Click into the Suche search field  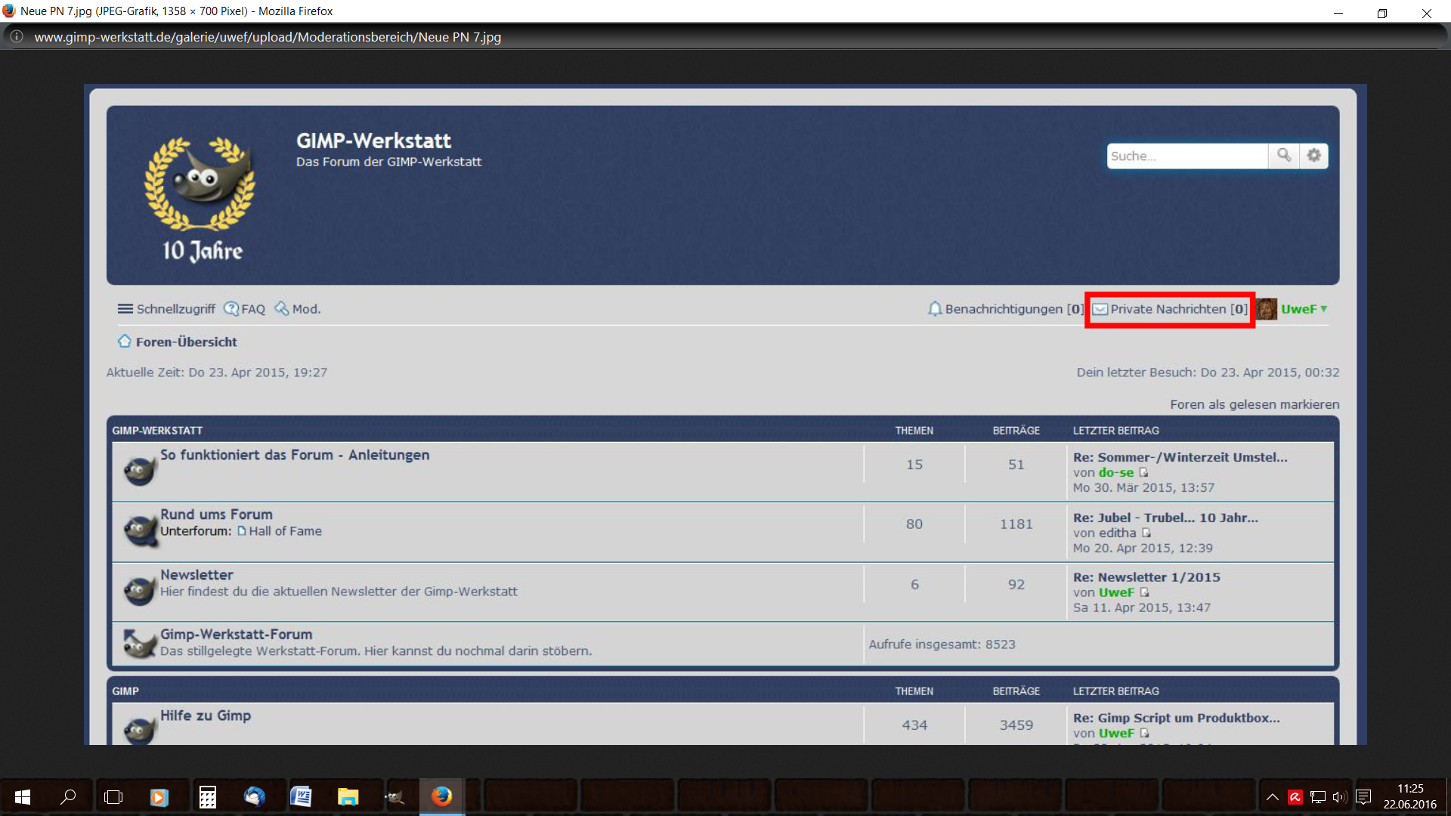(x=1186, y=156)
